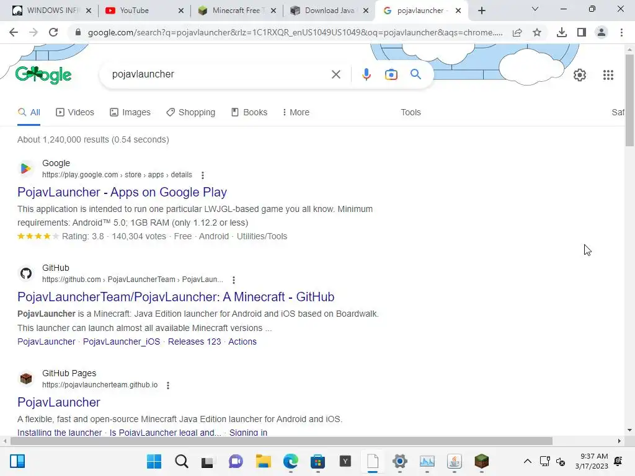Close the YouTube tab
Image resolution: width=635 pixels, height=476 pixels.
coord(181,11)
